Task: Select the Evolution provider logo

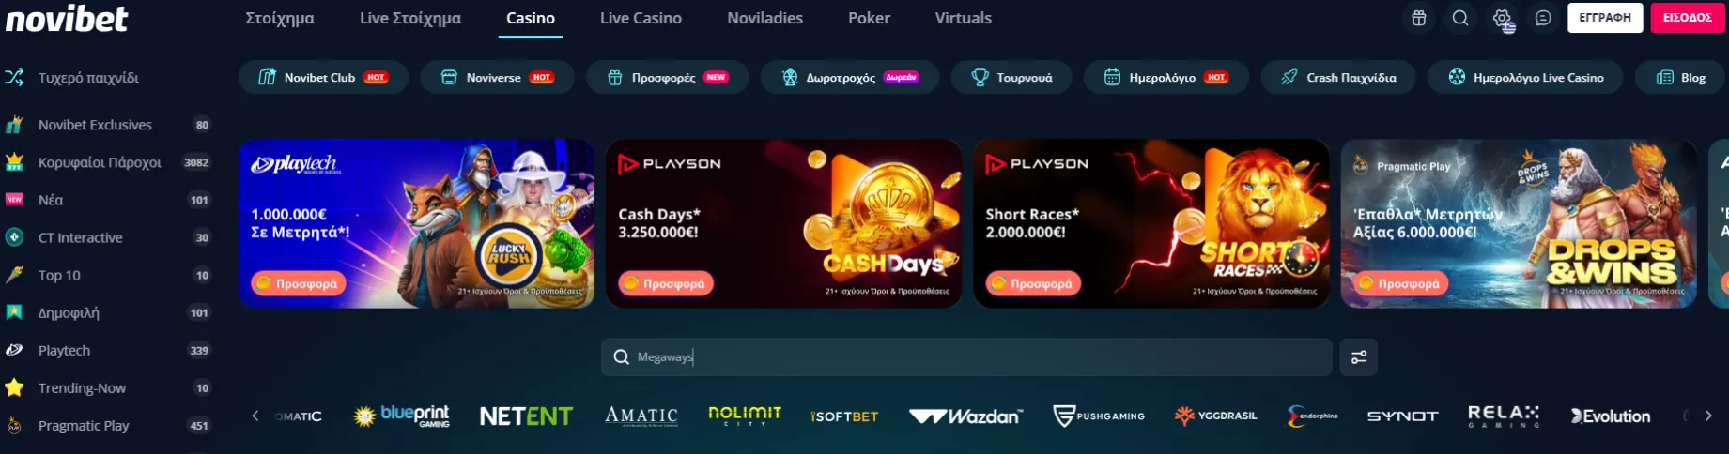Action: (1611, 416)
